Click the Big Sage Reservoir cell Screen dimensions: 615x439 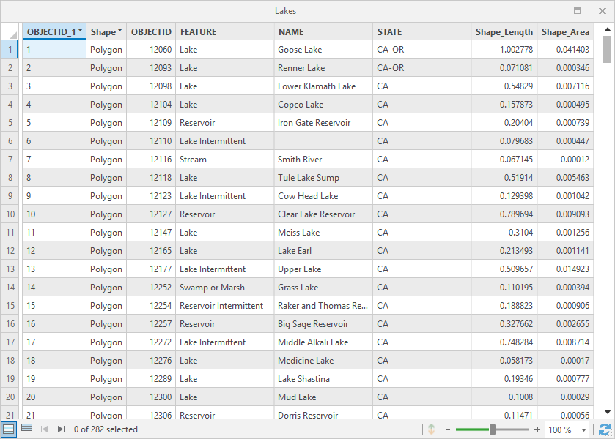(x=323, y=324)
